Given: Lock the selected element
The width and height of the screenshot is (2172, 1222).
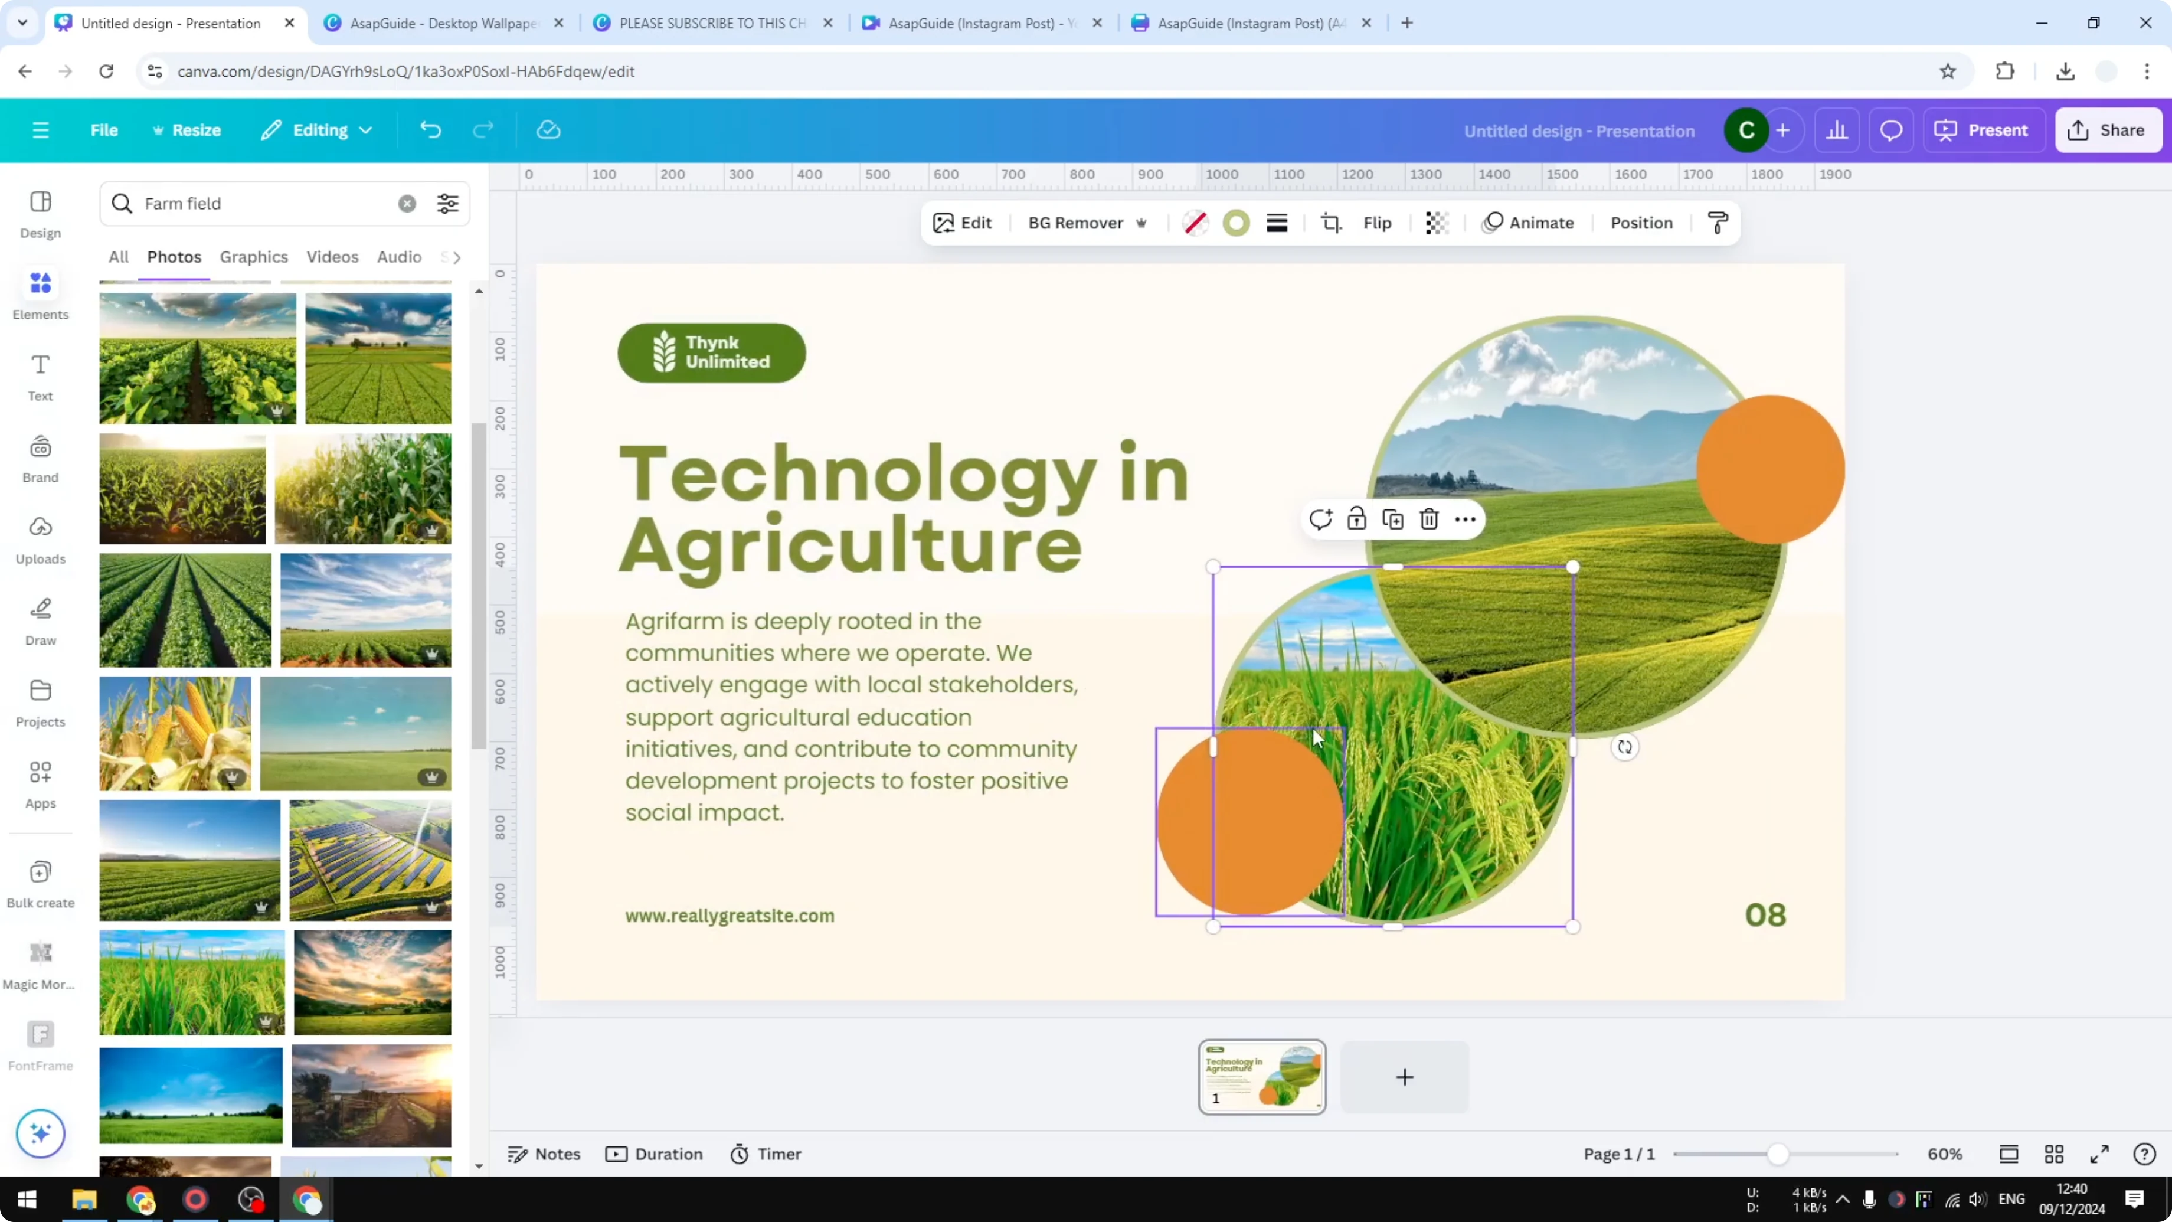Looking at the screenshot, I should tap(1357, 519).
